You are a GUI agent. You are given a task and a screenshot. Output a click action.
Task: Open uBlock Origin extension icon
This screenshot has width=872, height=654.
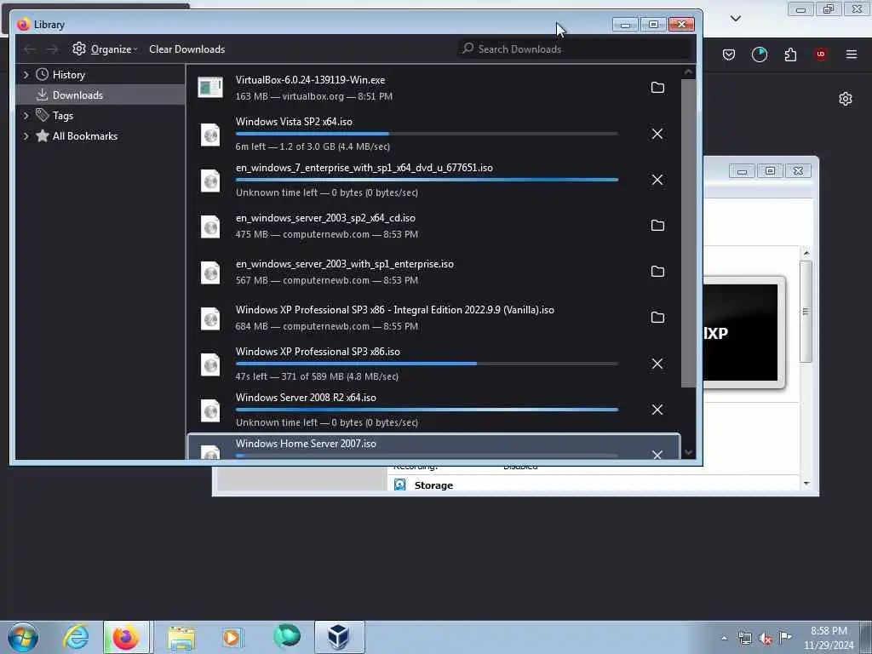pos(820,54)
